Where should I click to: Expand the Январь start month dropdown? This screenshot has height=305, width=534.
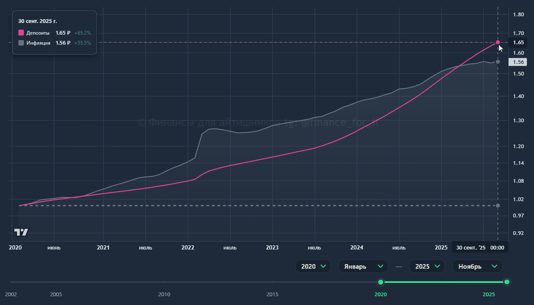coord(363,266)
